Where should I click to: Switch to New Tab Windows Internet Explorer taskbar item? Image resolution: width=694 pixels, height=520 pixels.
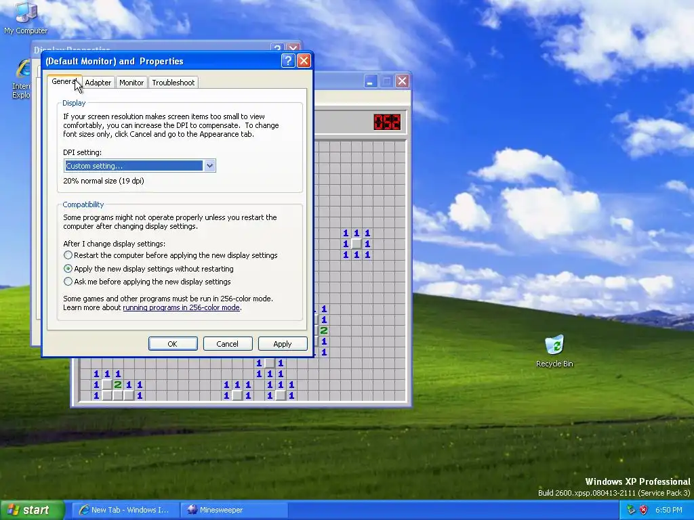tap(125, 510)
